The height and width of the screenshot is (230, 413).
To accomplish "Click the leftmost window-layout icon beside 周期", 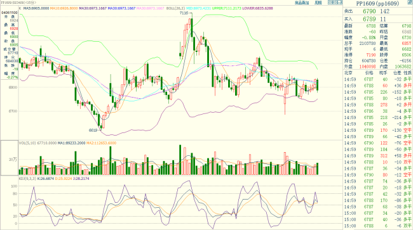I will click(330, 3).
